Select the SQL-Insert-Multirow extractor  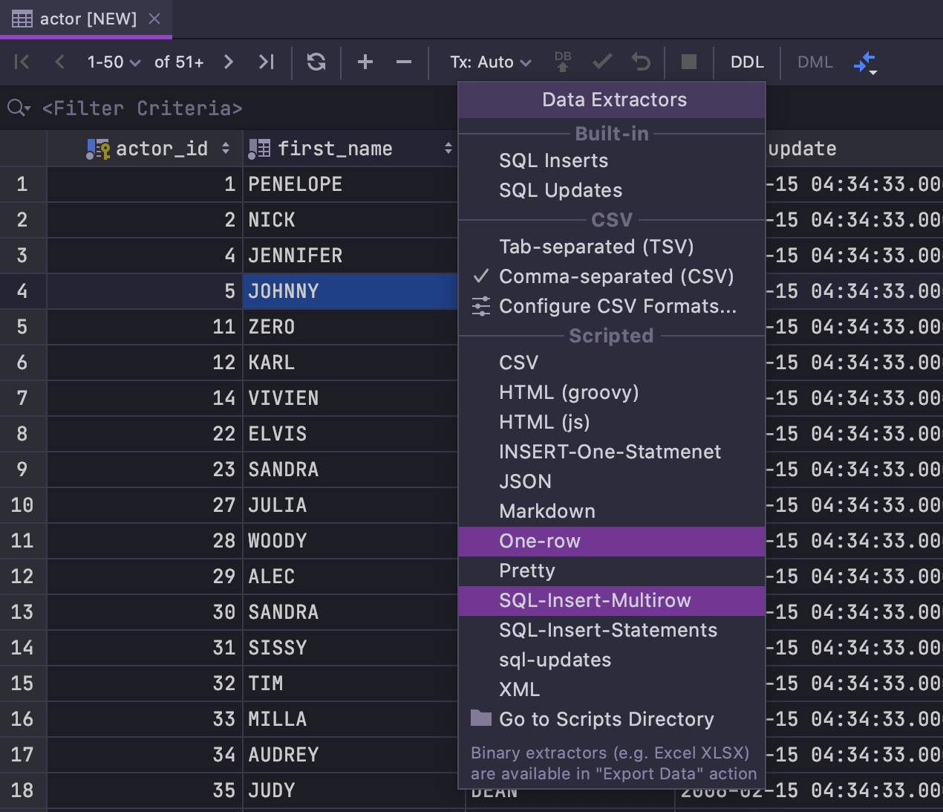(x=612, y=600)
